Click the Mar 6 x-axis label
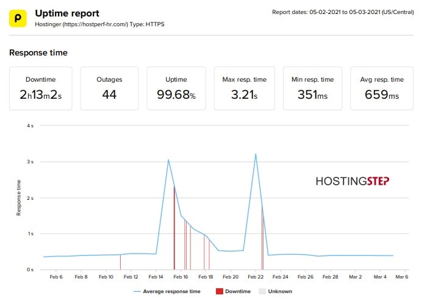 [402, 277]
